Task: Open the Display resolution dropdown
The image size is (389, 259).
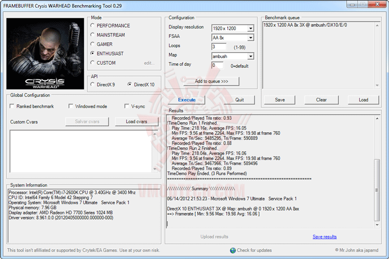Action: (x=251, y=28)
